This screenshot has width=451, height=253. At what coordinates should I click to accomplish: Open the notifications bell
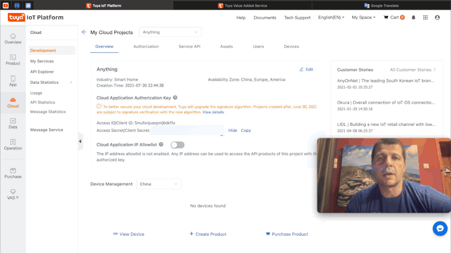pyautogui.click(x=414, y=17)
